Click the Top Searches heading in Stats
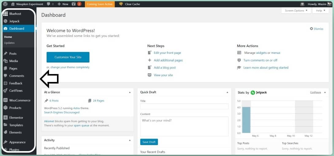334x156 pixels. (290, 143)
